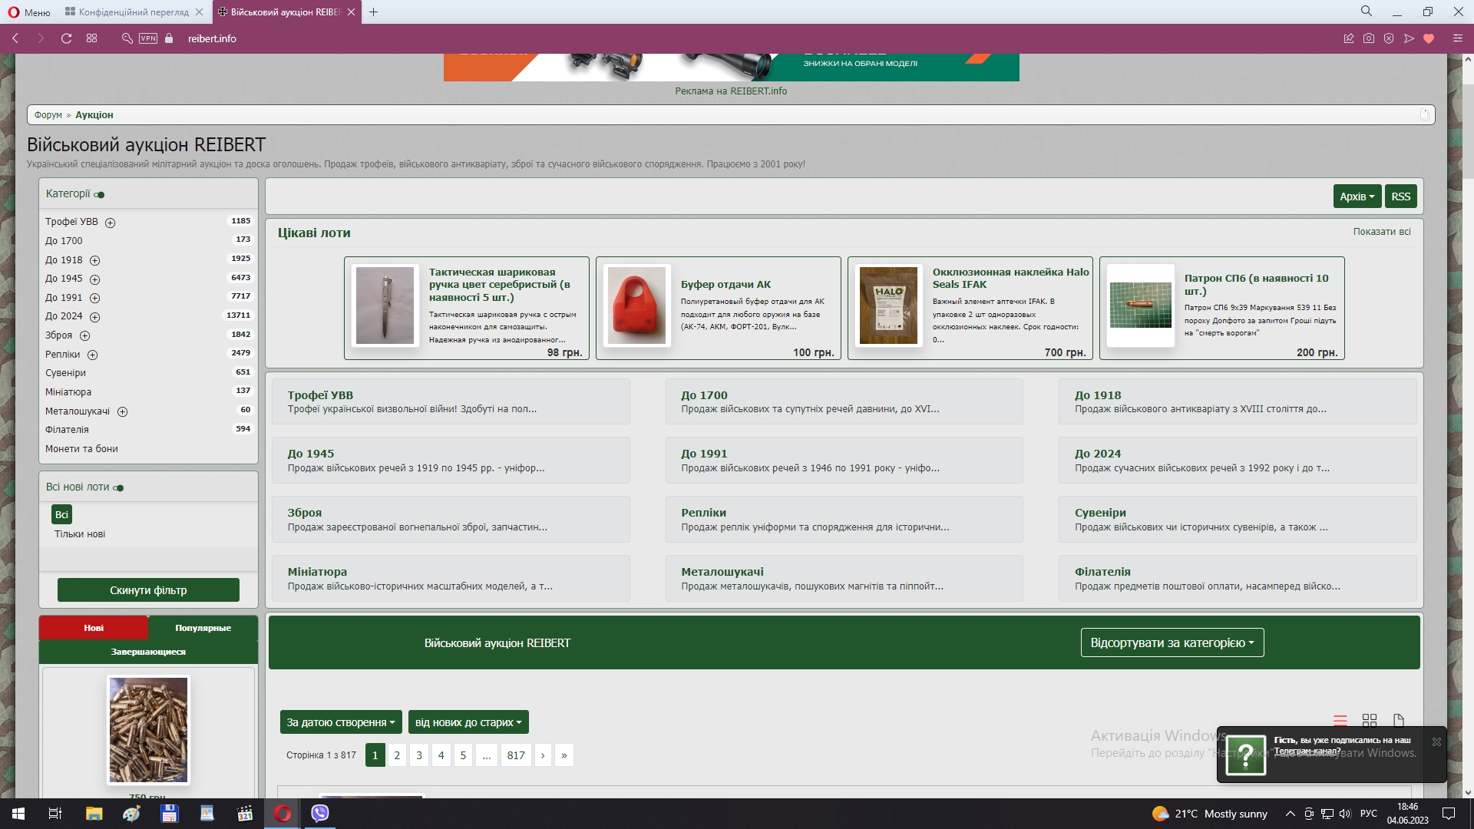Screen dimensions: 1474x829
Task: Open a new browser tab
Action: [x=374, y=12]
